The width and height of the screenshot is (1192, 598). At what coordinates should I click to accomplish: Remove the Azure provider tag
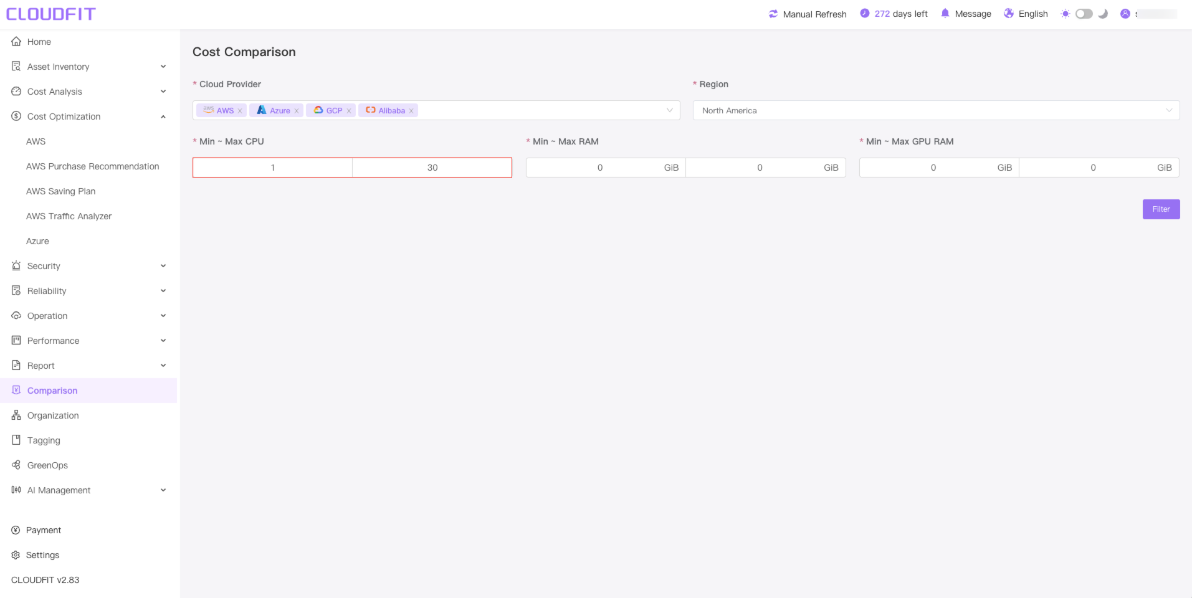coord(297,111)
